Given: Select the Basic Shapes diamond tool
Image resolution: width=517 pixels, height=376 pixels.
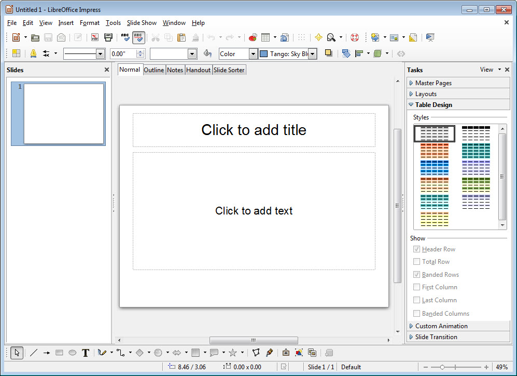Looking at the screenshot, I should [x=139, y=353].
